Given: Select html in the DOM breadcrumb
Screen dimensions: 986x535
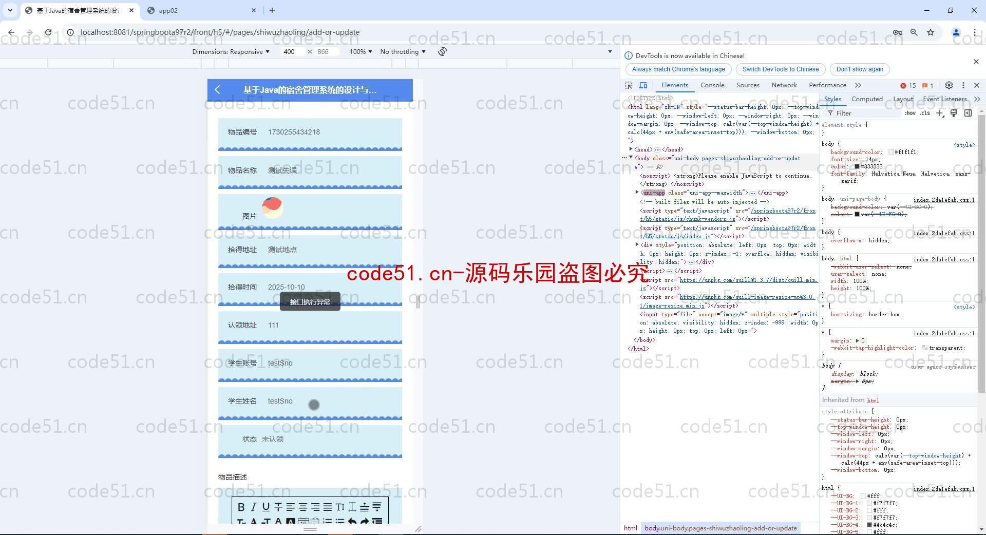Looking at the screenshot, I should [x=630, y=528].
